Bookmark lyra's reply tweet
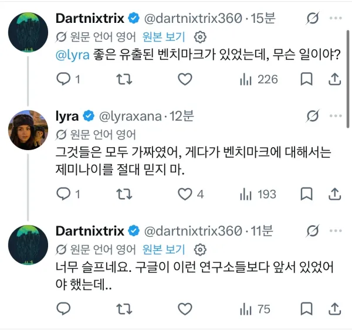 [306, 194]
